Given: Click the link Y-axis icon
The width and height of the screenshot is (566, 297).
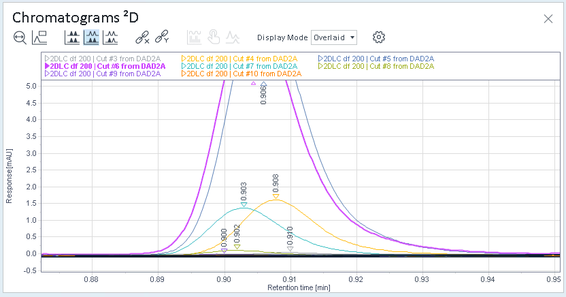Looking at the screenshot, I should [x=162, y=37].
